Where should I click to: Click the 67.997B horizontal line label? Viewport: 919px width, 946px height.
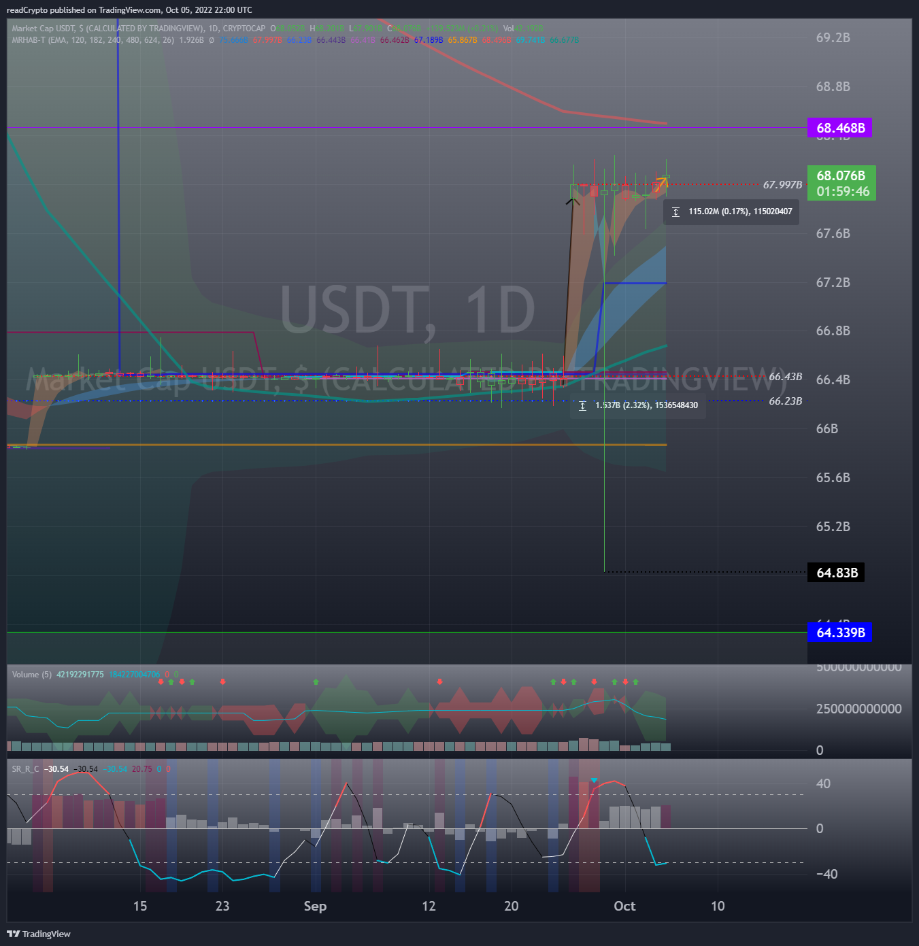point(782,185)
